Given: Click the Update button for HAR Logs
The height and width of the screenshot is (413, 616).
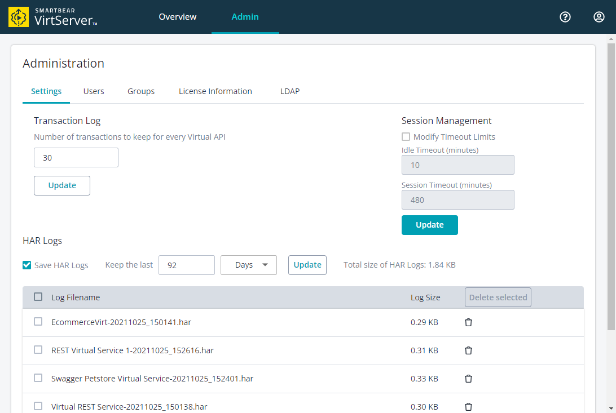Looking at the screenshot, I should click(307, 265).
